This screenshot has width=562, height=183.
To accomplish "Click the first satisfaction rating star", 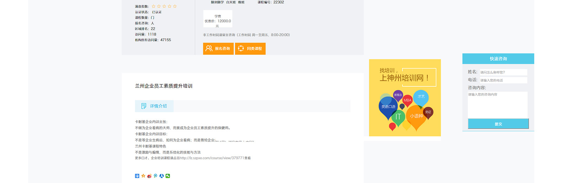I will 153,6.
